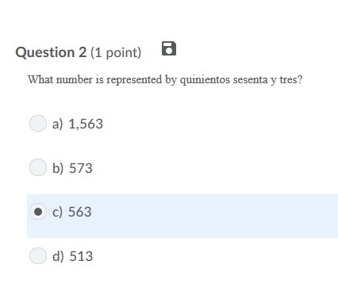The height and width of the screenshot is (295, 338).
Task: Click the floppy disk save icon
Action: [169, 48]
